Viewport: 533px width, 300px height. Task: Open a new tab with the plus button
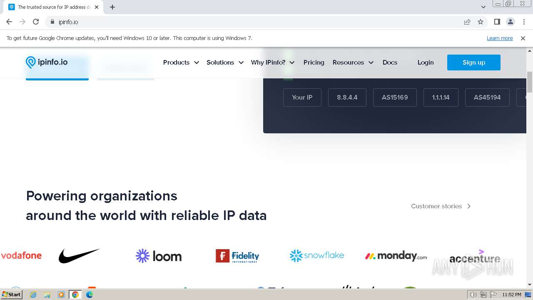(112, 7)
